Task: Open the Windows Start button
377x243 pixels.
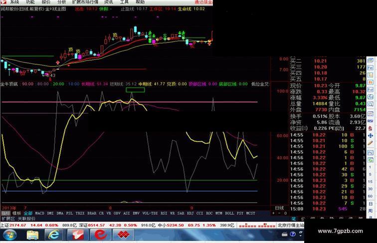Action: 10,235
